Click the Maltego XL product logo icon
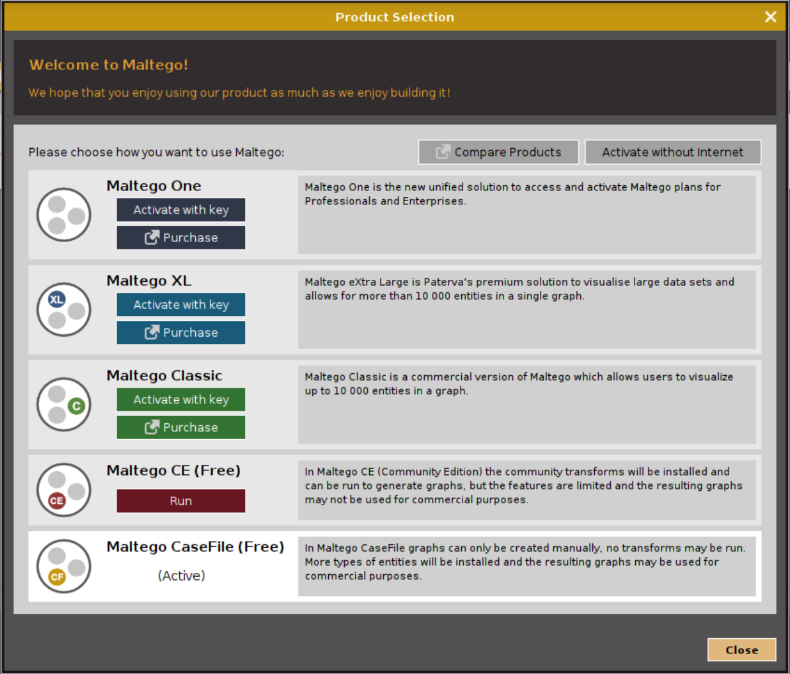The height and width of the screenshot is (674, 790). point(64,310)
